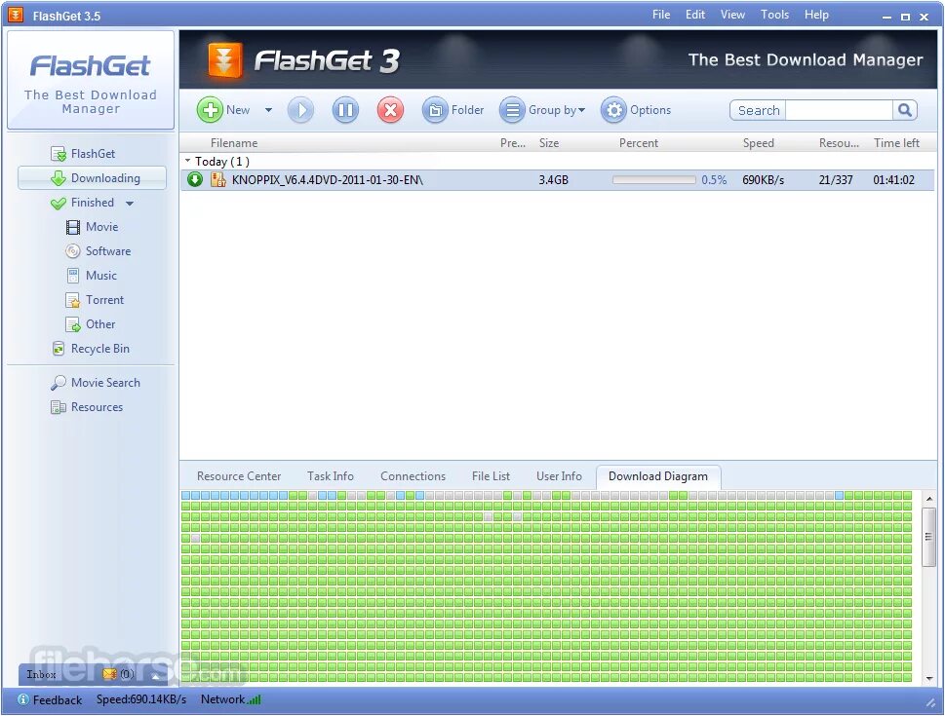The height and width of the screenshot is (716, 945).
Task: Cancel the active download task
Action: click(x=390, y=109)
